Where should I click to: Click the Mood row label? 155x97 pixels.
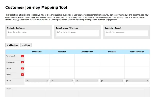tap(9, 80)
